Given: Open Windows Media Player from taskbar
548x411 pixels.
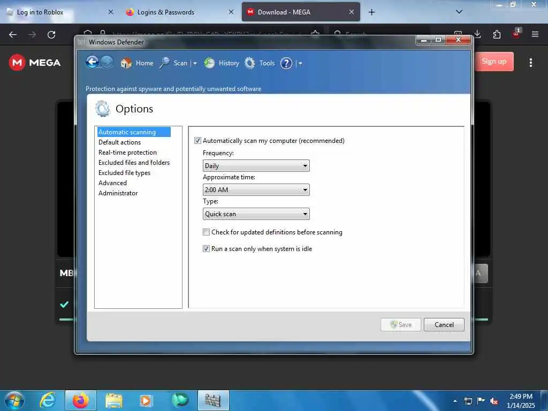Looking at the screenshot, I should pyautogui.click(x=146, y=400).
